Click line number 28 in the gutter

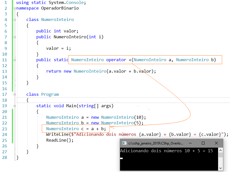[5, 158]
